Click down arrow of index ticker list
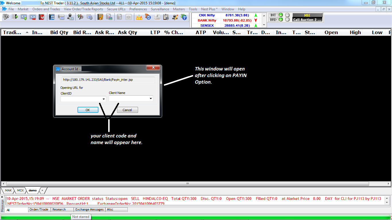Image resolution: width=392 pixels, height=220 pixels. pos(264,25)
